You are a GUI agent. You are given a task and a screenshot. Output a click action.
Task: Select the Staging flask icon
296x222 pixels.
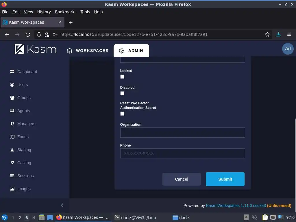pos(12,150)
